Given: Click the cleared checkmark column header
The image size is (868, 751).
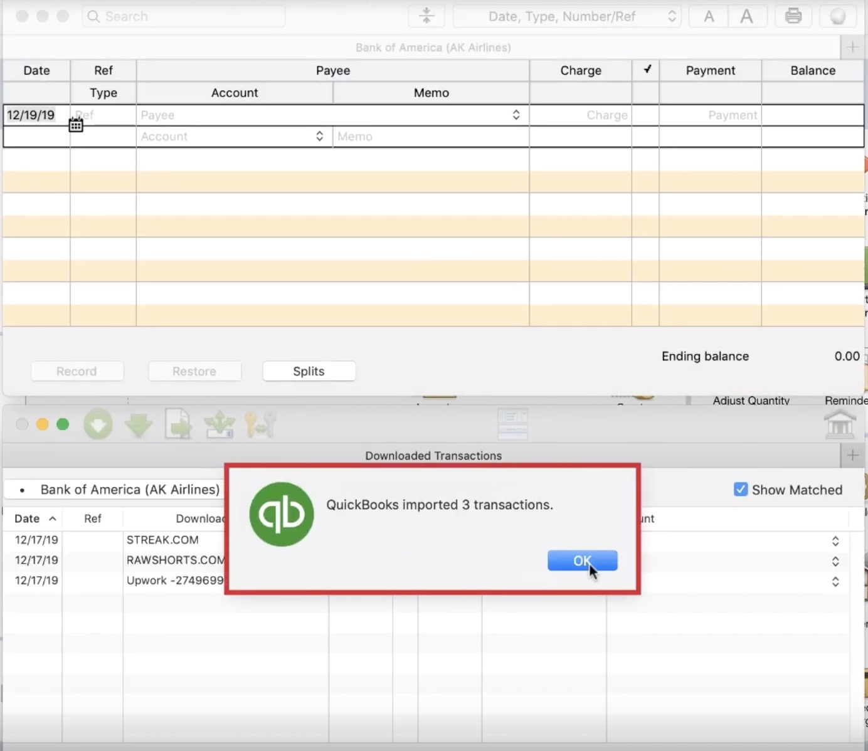Looking at the screenshot, I should (x=646, y=70).
